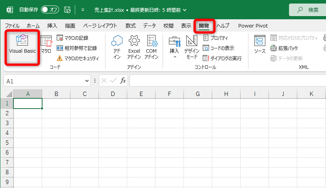
Task: Run ダイアログの実行 (Run Dialog)
Action: click(222, 58)
